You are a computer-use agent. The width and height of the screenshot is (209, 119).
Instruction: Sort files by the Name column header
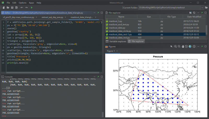click(121, 17)
